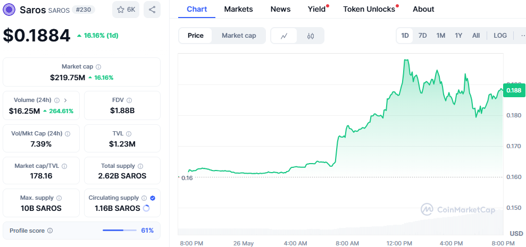
Task: Click the $1.23M TVL value
Action: pos(122,144)
